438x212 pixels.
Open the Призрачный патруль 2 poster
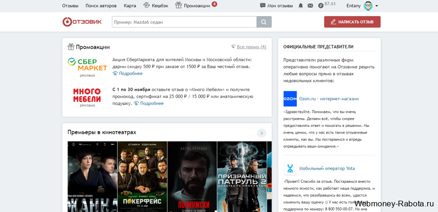coord(242,177)
